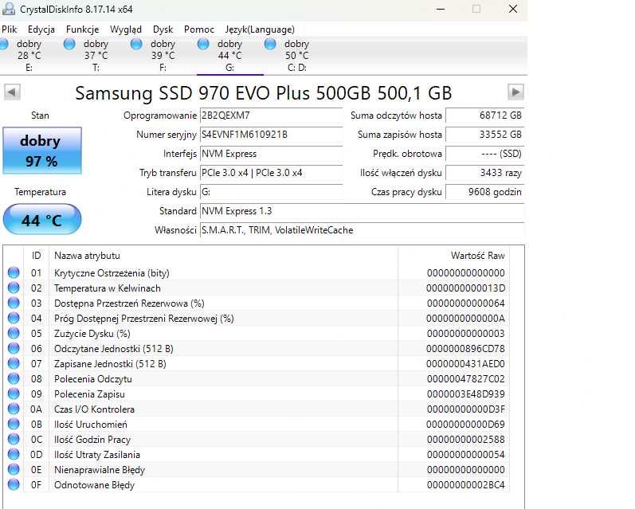Click status orb for Temperatura w Kelwinach row

click(14, 288)
